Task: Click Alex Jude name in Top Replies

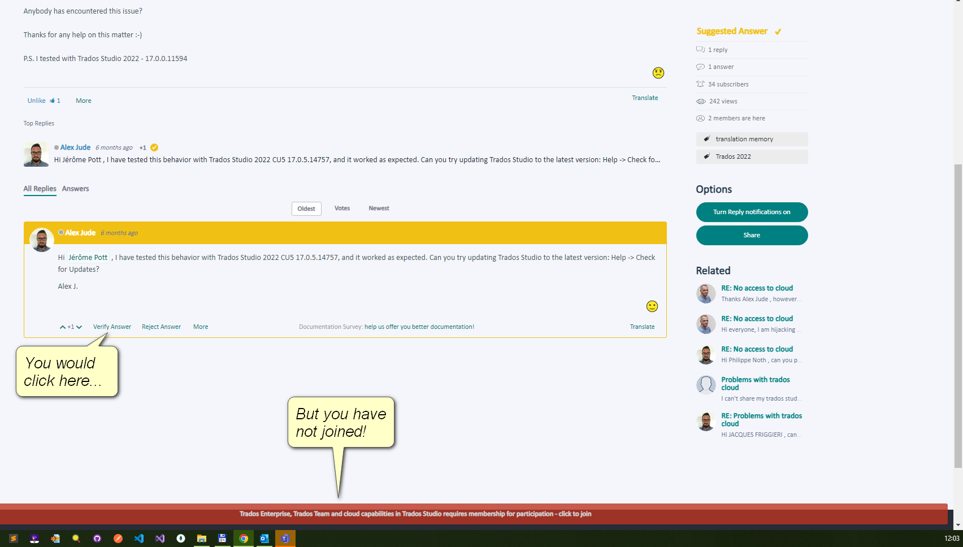Action: pos(75,147)
